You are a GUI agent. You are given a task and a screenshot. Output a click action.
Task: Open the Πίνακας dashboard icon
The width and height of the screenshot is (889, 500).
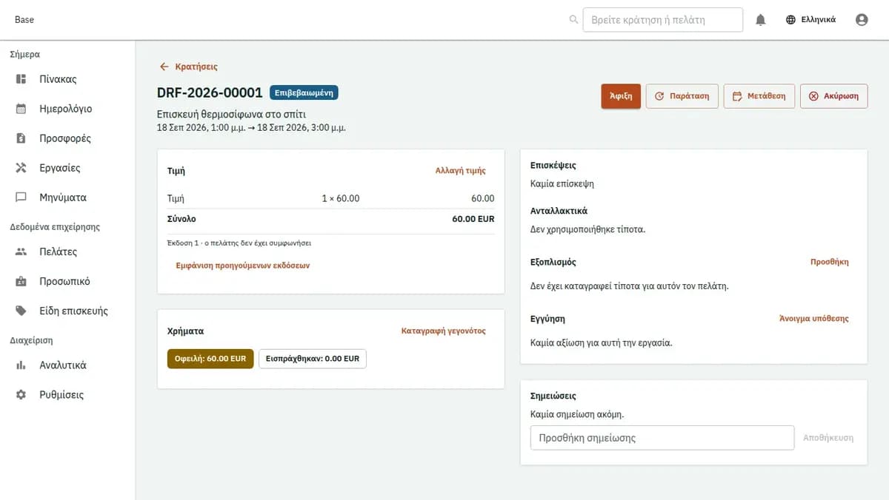point(21,79)
